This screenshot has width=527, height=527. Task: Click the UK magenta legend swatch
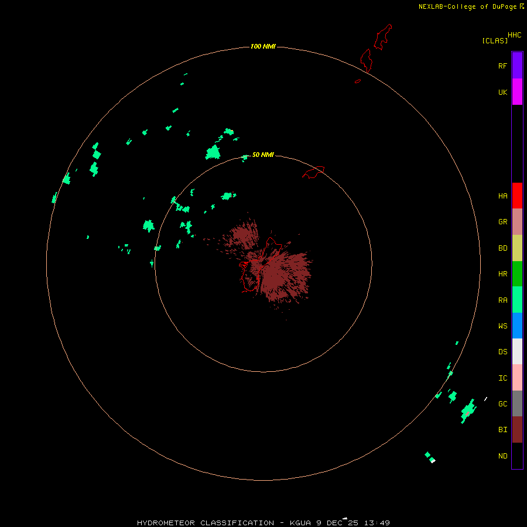tap(517, 92)
